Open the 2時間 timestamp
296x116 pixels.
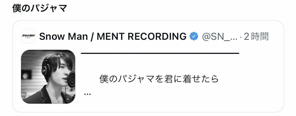(x=256, y=36)
